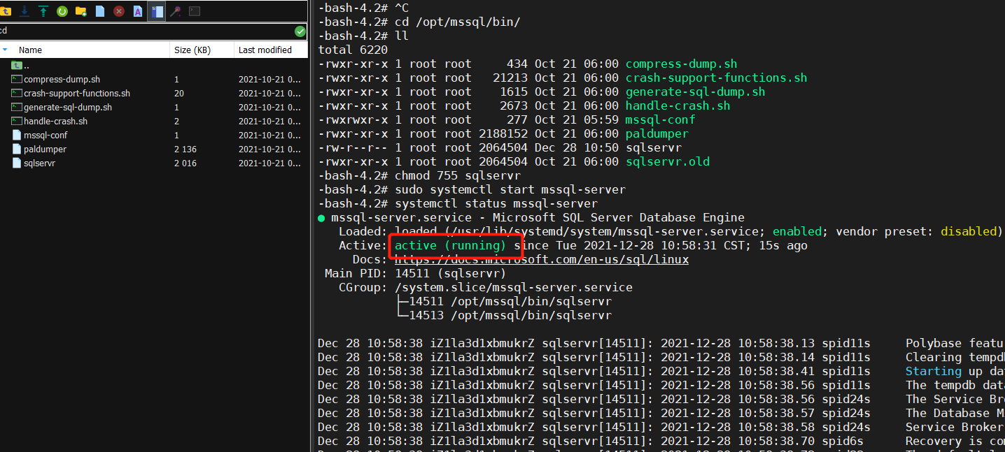Create a new blank file
Viewport: 1005px width, 452px height.
point(100,10)
